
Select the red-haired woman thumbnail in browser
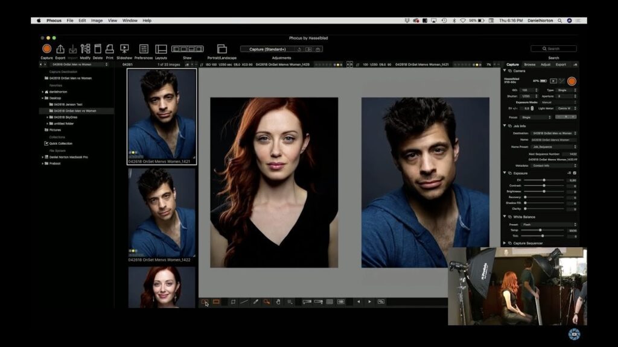coord(162,287)
